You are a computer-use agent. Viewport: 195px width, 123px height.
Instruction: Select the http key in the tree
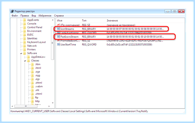[37, 101]
